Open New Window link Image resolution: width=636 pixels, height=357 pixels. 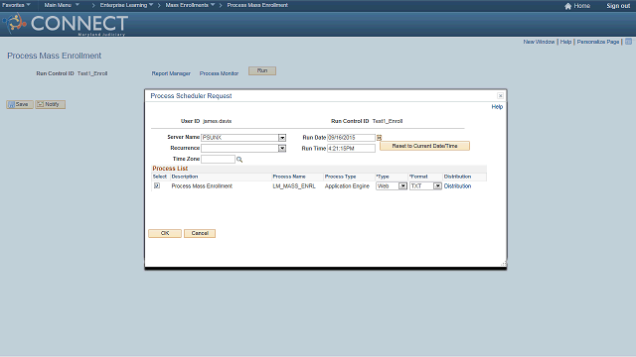[x=539, y=42]
